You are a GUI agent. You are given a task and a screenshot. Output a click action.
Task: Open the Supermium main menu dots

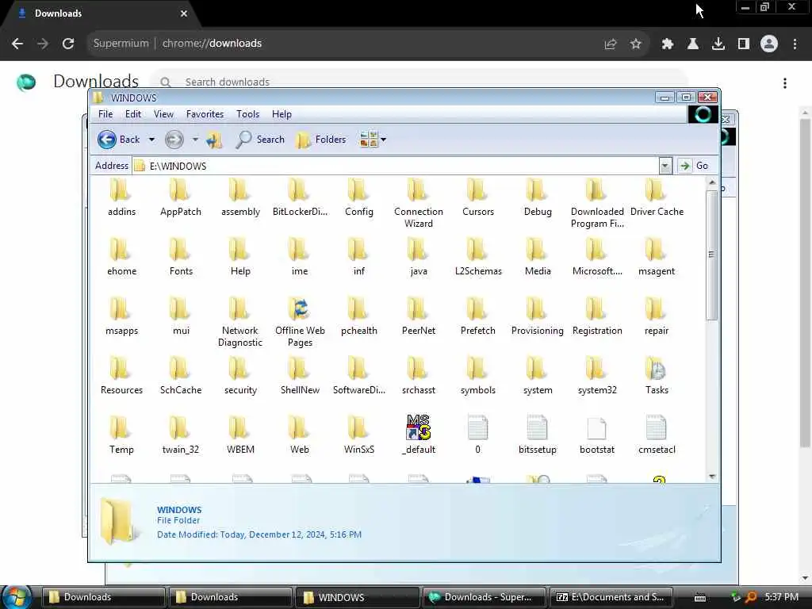coord(795,44)
